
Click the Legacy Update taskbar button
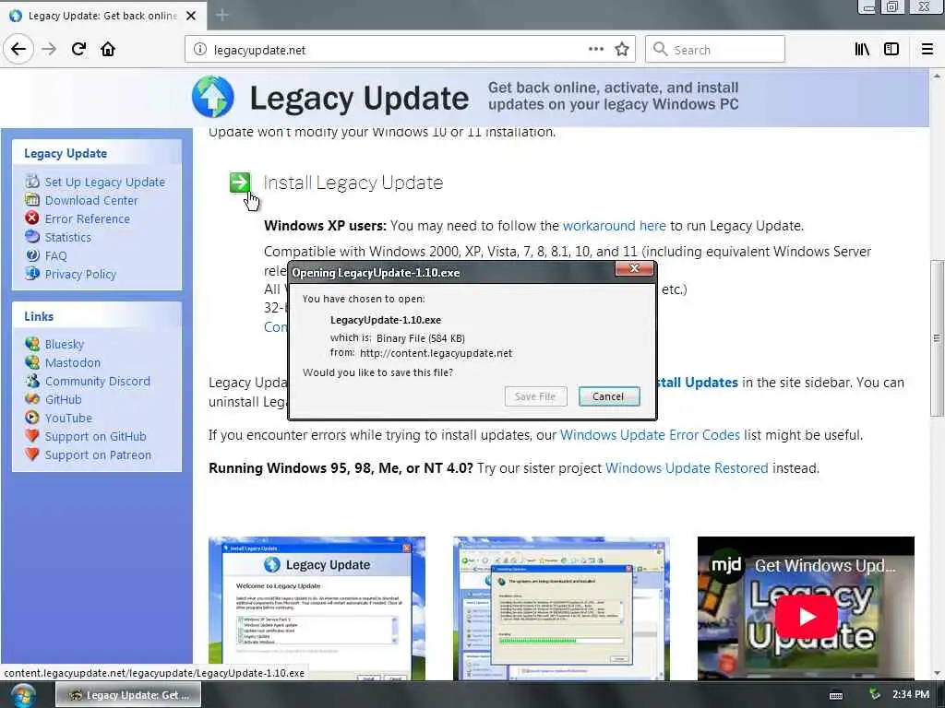128,695
